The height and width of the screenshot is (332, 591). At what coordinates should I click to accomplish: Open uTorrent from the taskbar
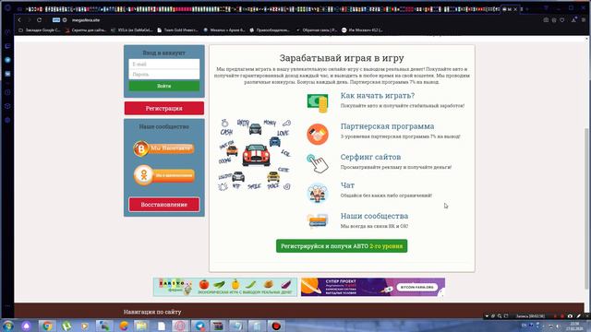pyautogui.click(x=66, y=326)
